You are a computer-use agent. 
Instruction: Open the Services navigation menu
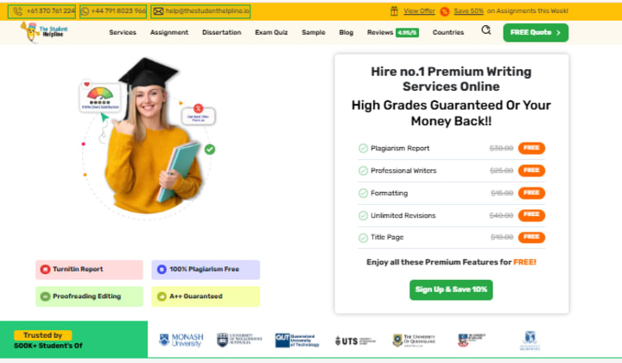point(123,33)
